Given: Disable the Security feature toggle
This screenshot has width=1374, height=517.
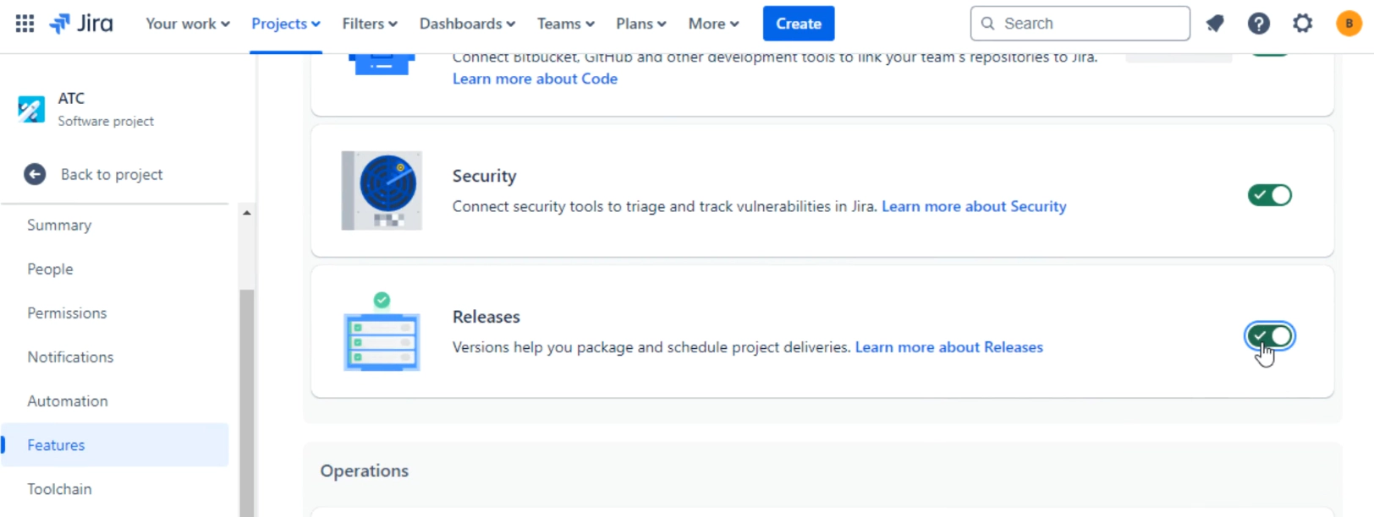Looking at the screenshot, I should (1270, 195).
